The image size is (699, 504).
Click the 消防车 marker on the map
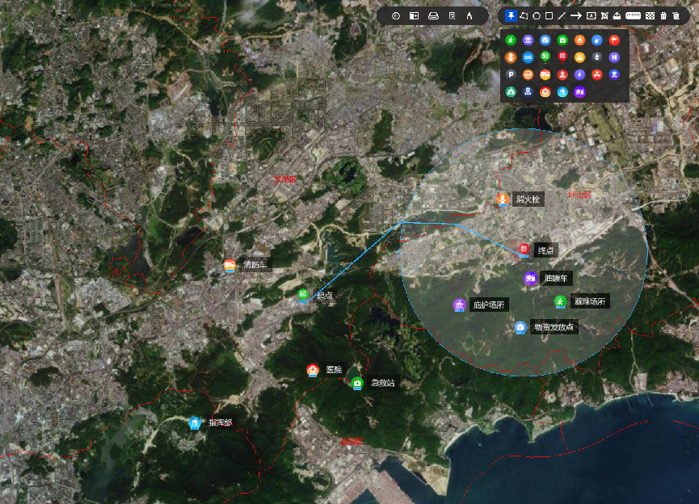click(x=229, y=266)
